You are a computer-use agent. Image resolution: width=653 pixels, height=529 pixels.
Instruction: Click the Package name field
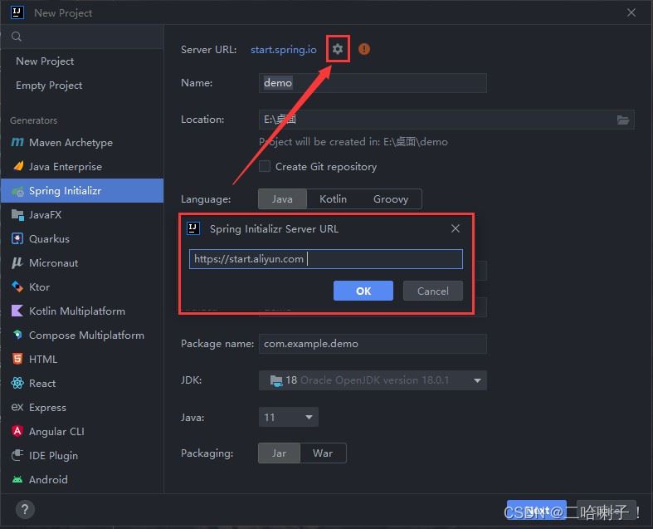tap(373, 344)
